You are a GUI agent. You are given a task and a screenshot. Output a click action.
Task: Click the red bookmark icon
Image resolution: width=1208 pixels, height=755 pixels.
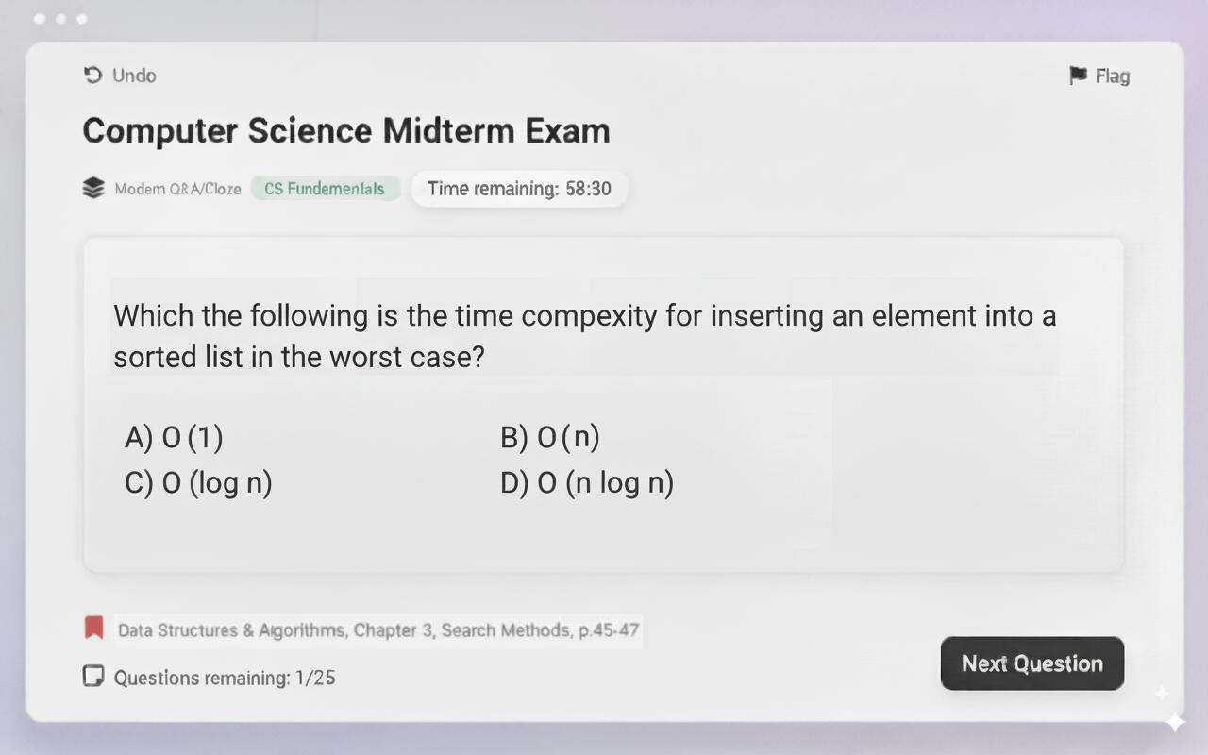[x=93, y=628]
